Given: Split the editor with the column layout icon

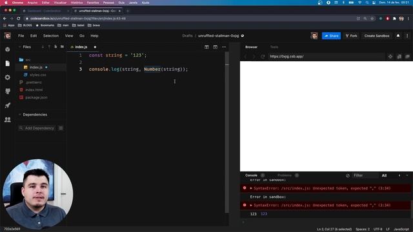Looking at the screenshot, I should click(x=206, y=47).
